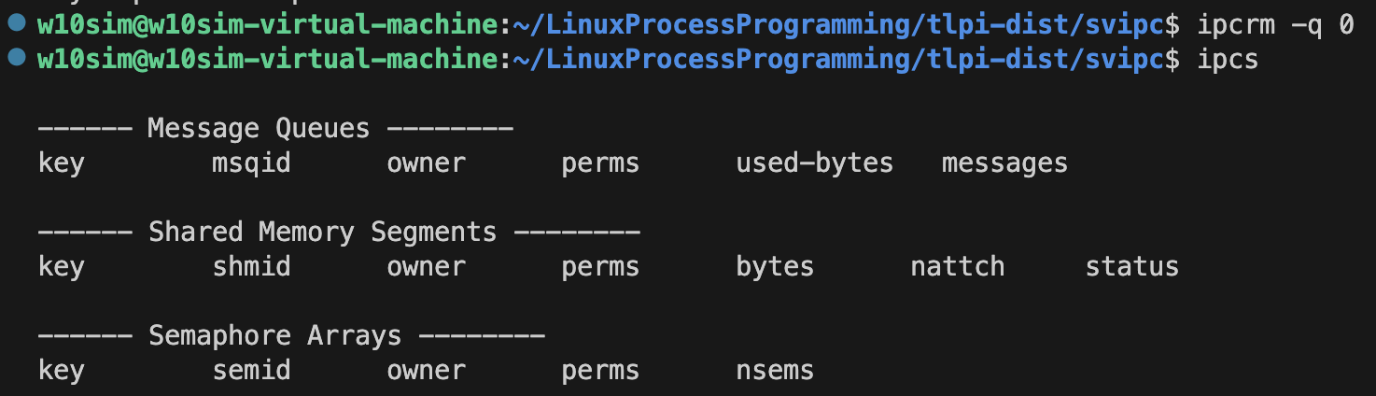
Task: Click w10sim@w10sim-virtual-machine on the ipcrm line
Action: tap(267, 25)
